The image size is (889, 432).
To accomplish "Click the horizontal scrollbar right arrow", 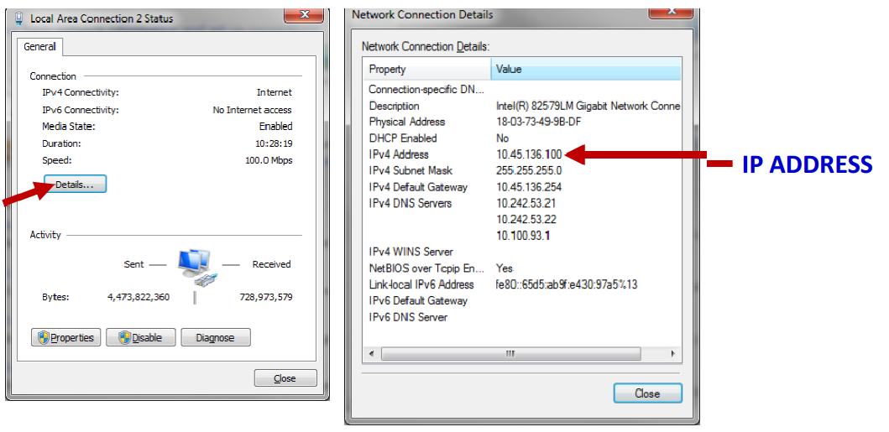I will [673, 354].
